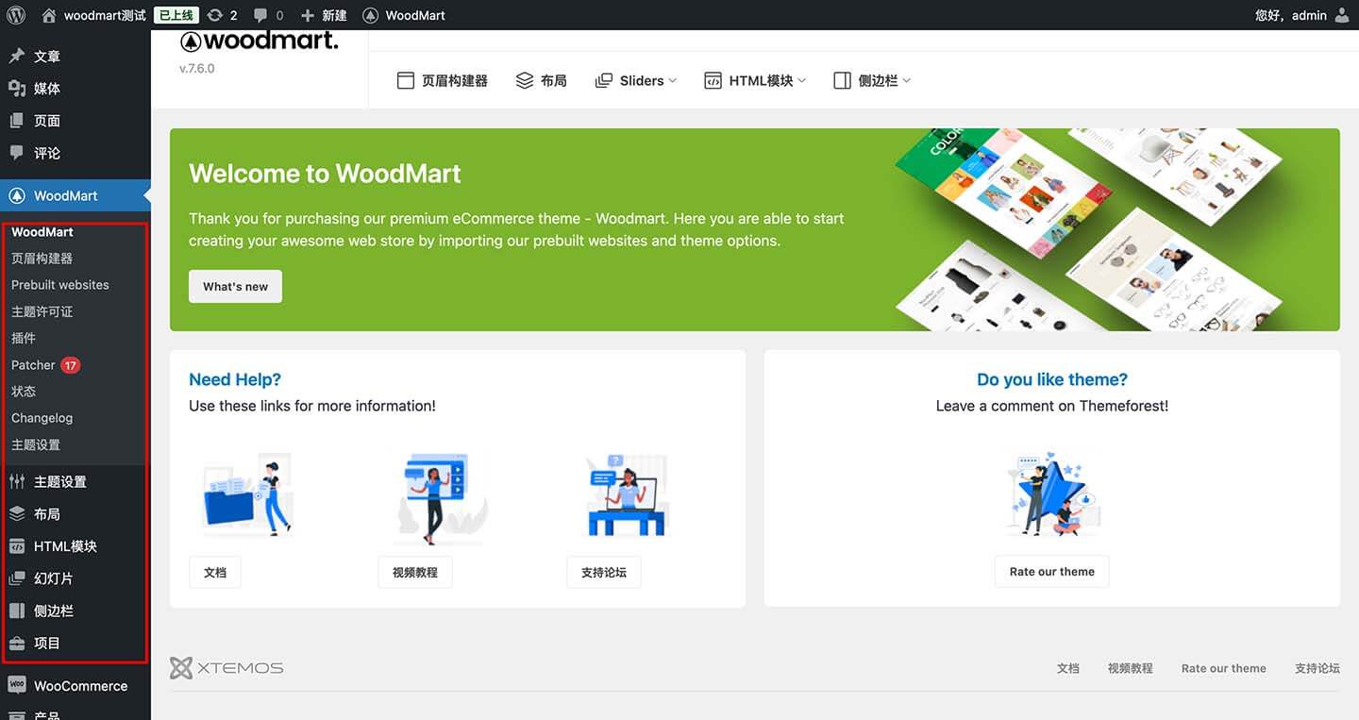Click the XTEMOS logo in footer
Viewport: 1359px width, 720px height.
click(226, 668)
